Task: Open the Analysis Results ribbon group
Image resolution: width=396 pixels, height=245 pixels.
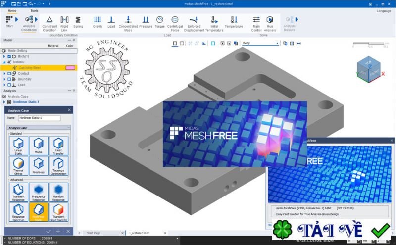Action: (x=290, y=23)
